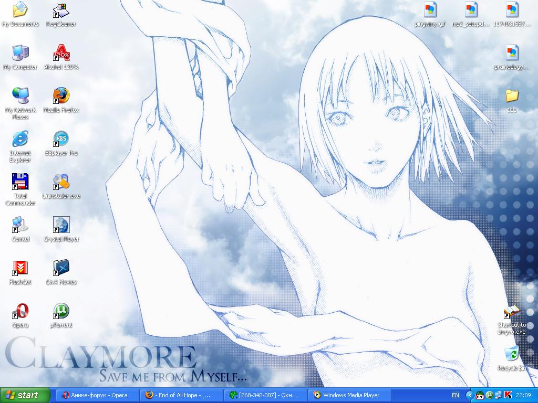Image resolution: width=538 pixels, height=403 pixels.
Task: Switch to Windows Media Player taskbar button
Action: 350,395
